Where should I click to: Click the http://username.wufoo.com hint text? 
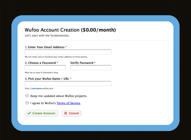point(39,88)
